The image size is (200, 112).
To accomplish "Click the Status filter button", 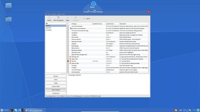I will click(56, 80).
